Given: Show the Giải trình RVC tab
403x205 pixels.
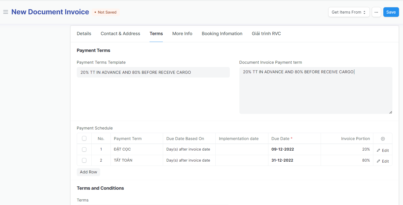Looking at the screenshot, I should coord(266,34).
